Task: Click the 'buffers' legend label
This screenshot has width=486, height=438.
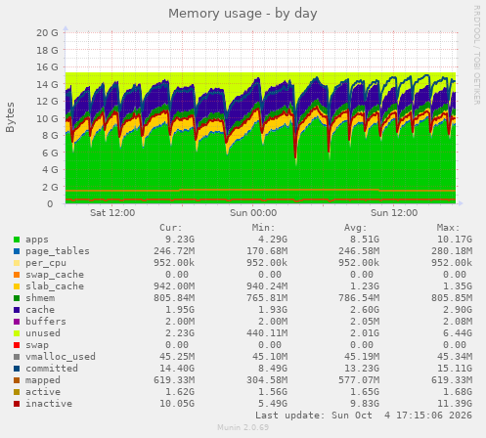Action: [x=46, y=322]
